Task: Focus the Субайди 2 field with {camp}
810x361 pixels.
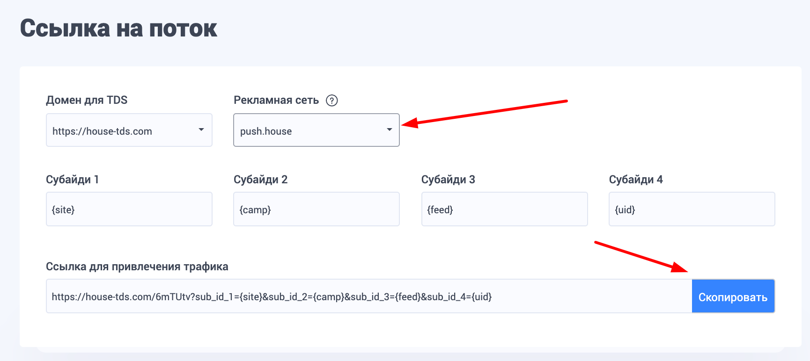Action: pyautogui.click(x=317, y=209)
